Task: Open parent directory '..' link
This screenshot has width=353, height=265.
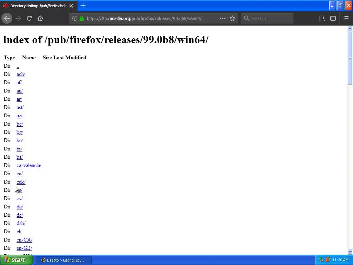Action: coord(18,66)
